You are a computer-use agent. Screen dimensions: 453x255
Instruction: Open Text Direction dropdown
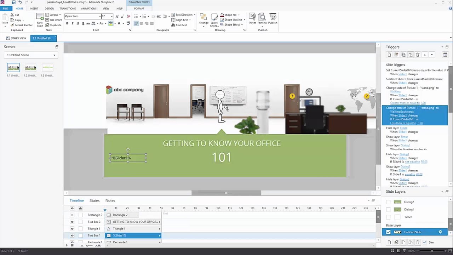click(x=183, y=15)
